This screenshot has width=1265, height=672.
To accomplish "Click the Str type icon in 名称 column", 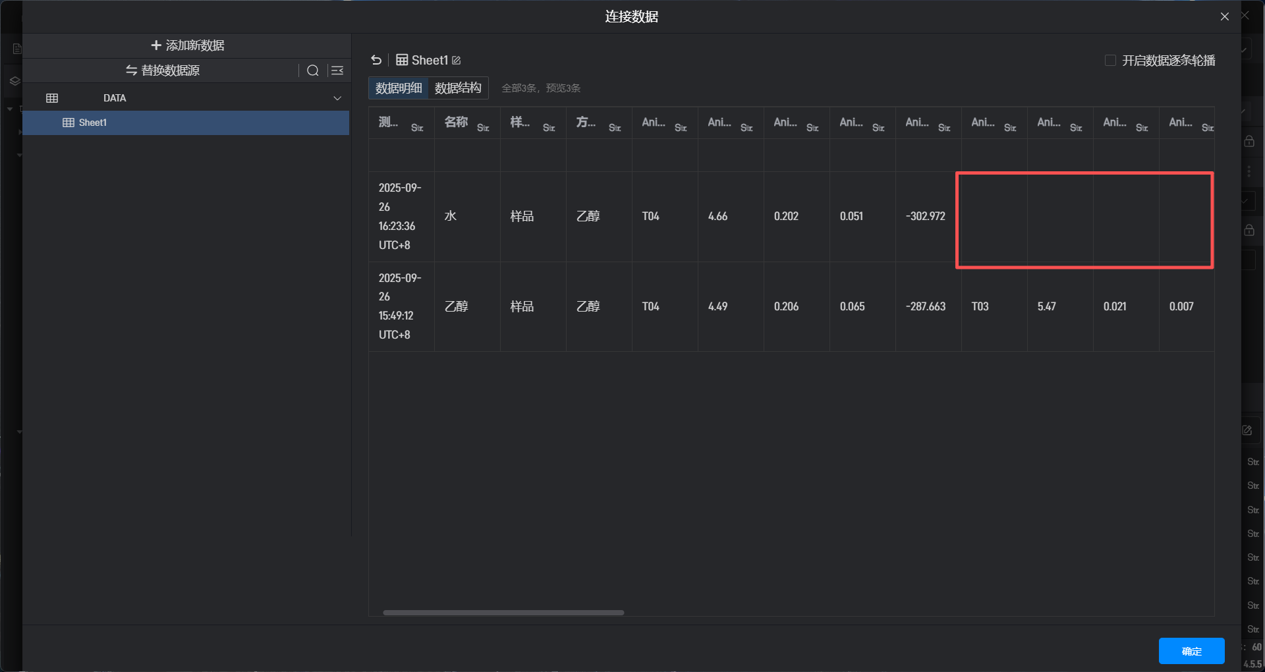I will (483, 128).
